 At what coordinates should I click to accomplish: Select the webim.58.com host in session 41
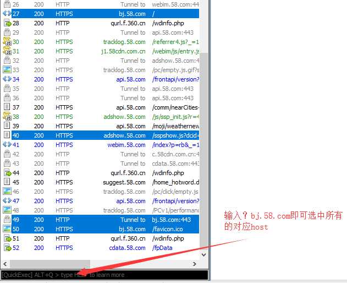coord(126,145)
